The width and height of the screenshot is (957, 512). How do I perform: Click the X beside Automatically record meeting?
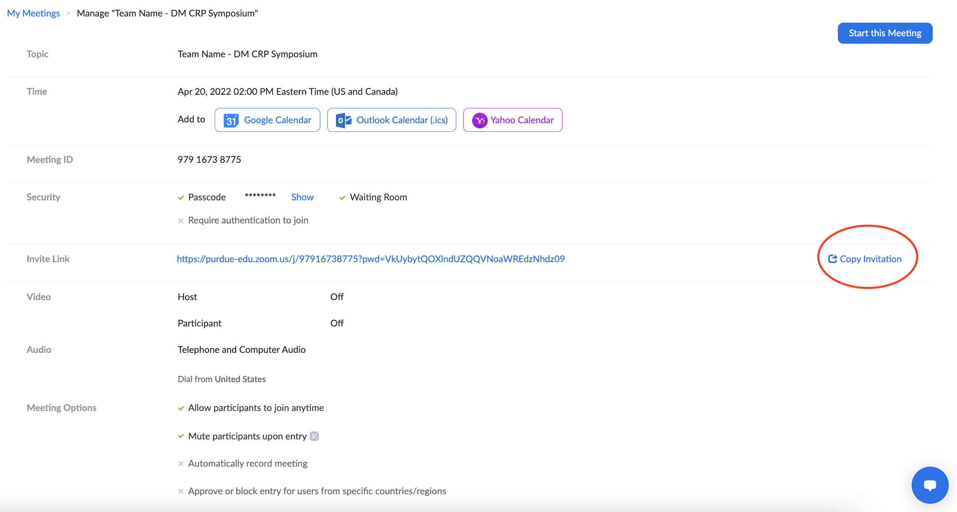tap(181, 464)
